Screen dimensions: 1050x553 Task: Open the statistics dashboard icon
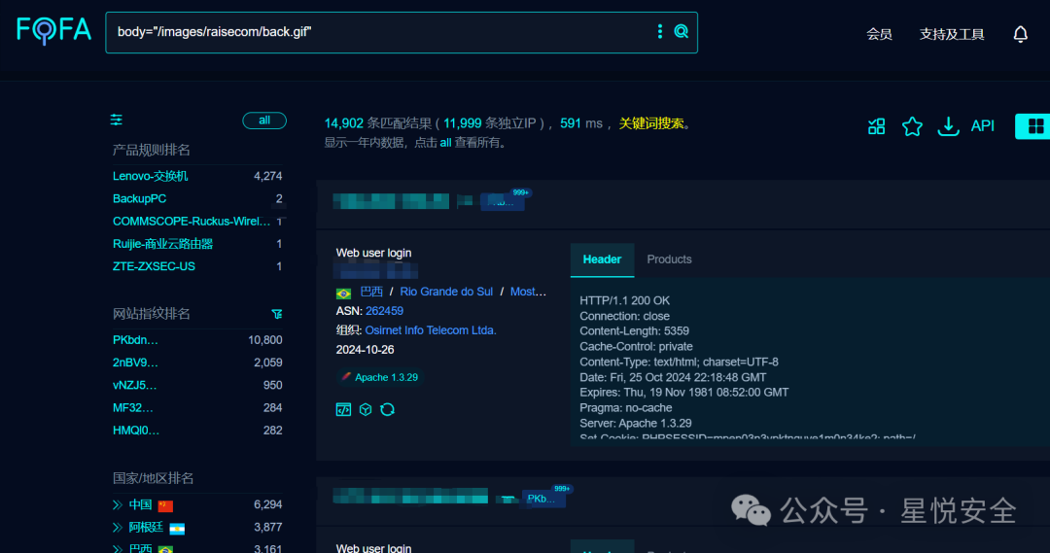pyautogui.click(x=877, y=126)
